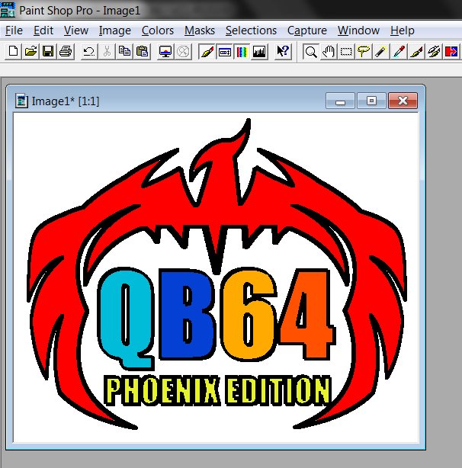Screen dimensions: 462x468
Task: Select the Zoom magnifier tool
Action: 311,52
